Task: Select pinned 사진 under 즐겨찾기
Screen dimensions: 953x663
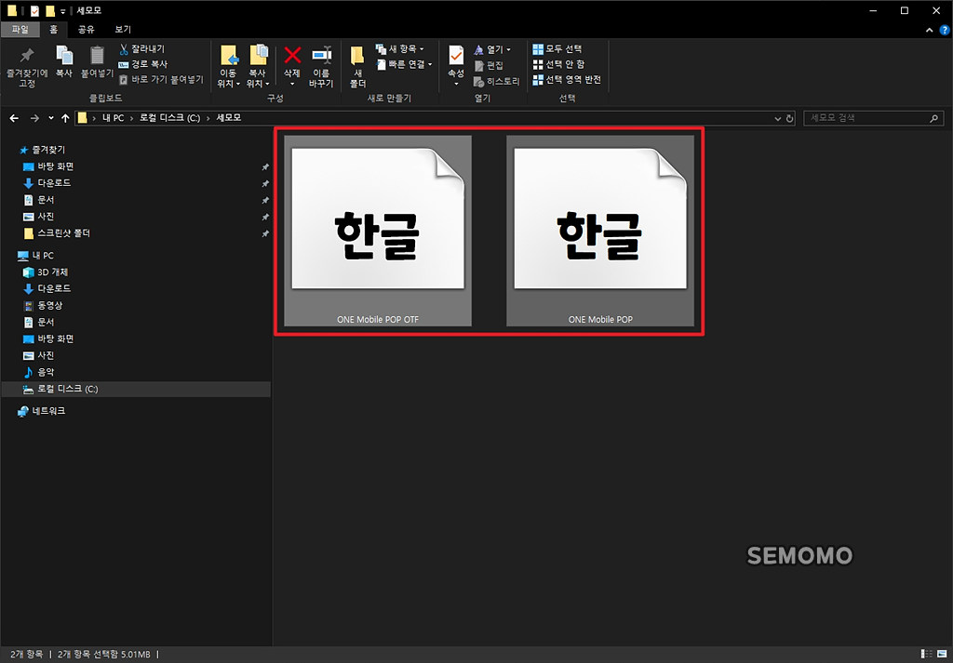Action: (x=39, y=216)
